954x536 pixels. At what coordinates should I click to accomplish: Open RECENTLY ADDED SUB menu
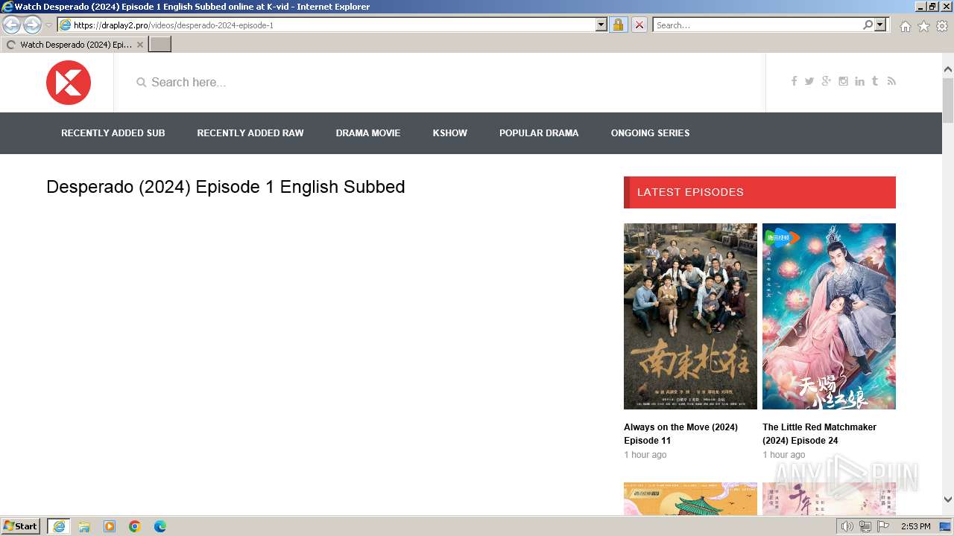[x=113, y=133]
